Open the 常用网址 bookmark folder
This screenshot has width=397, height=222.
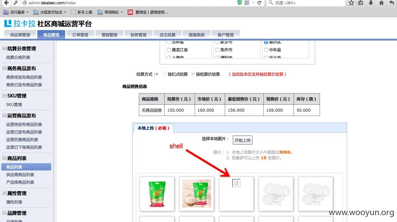(x=110, y=12)
